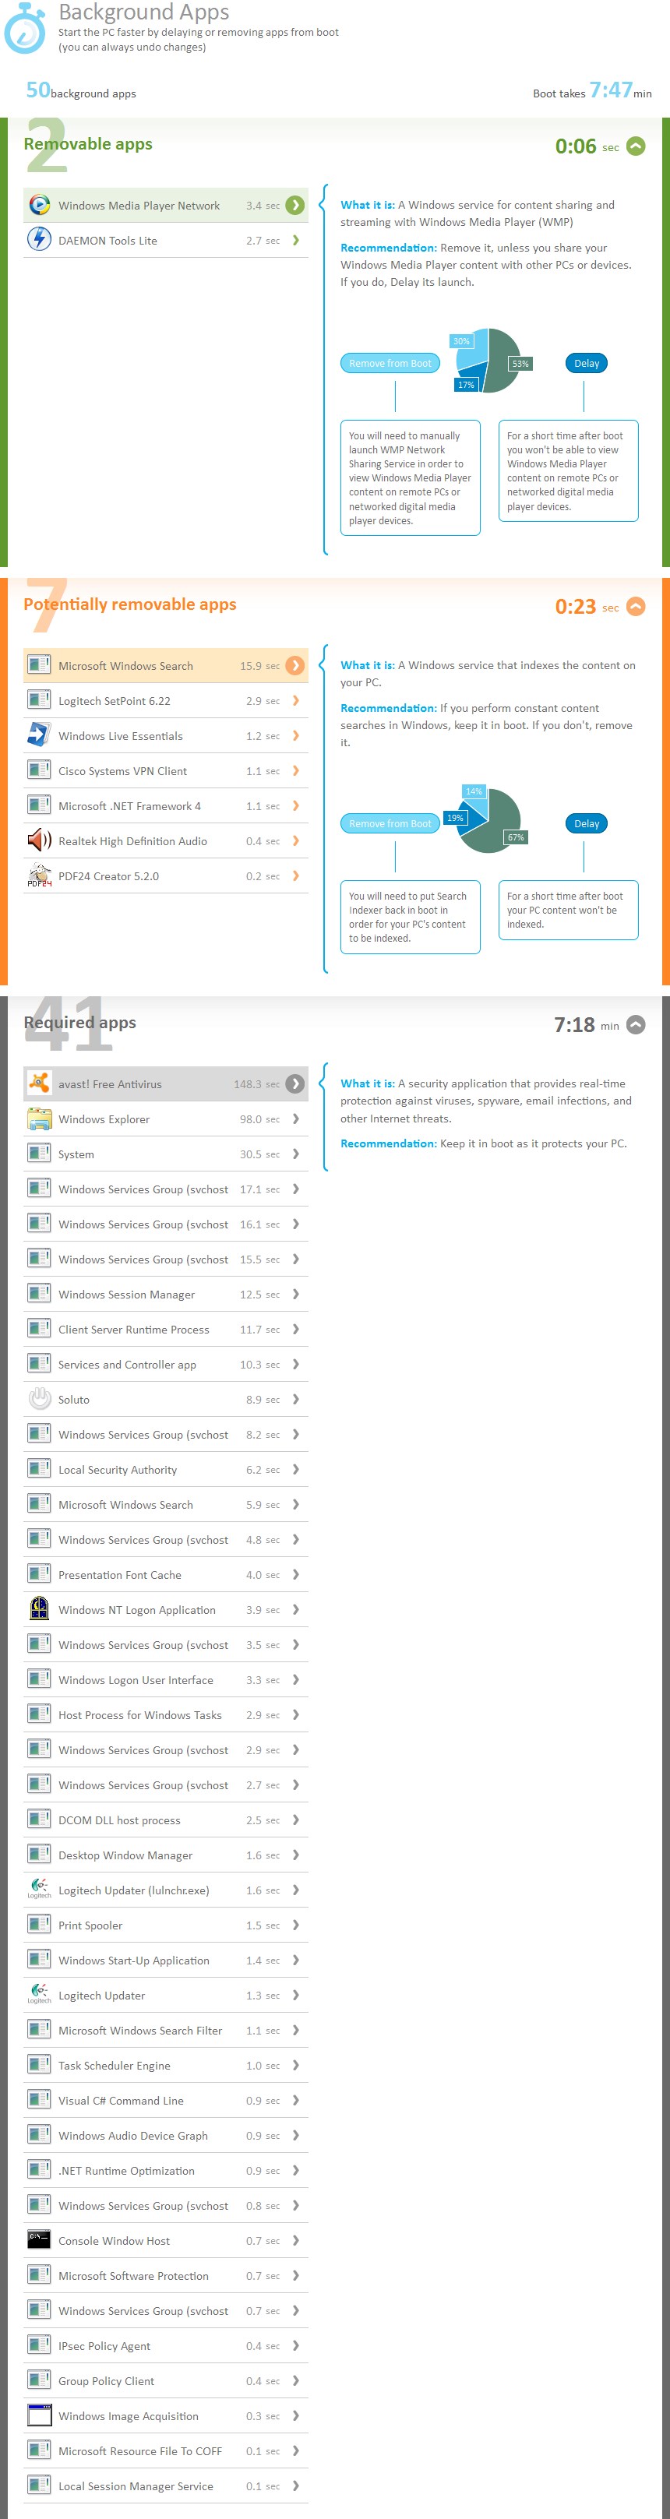This screenshot has width=670, height=2519.
Task: Click the Microsoft .NET Framework 4 icon
Action: click(39, 805)
